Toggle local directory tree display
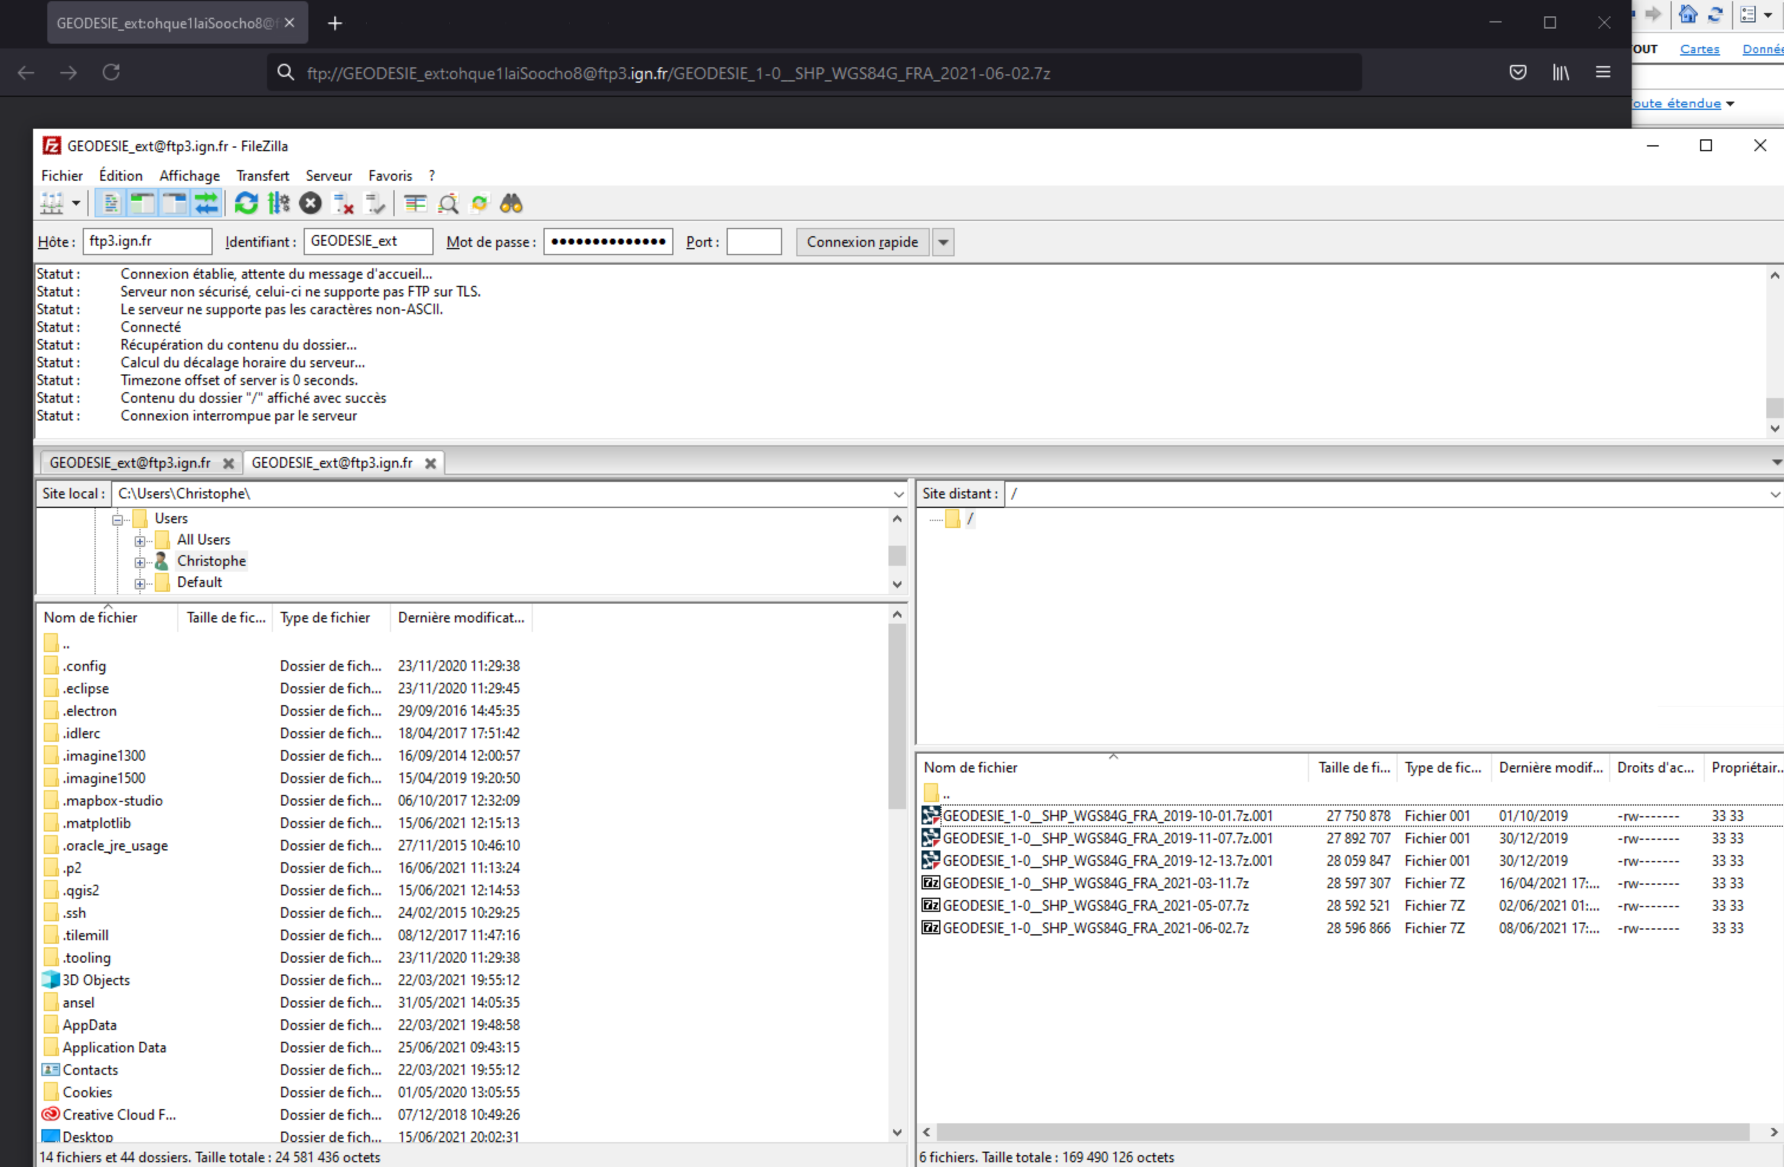 coord(142,203)
